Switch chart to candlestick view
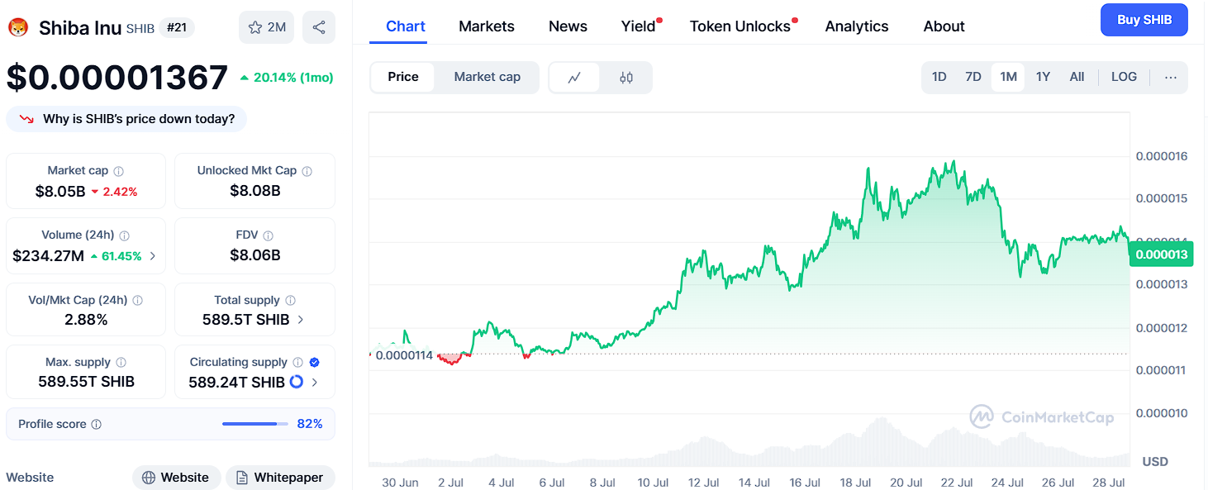 tap(626, 78)
